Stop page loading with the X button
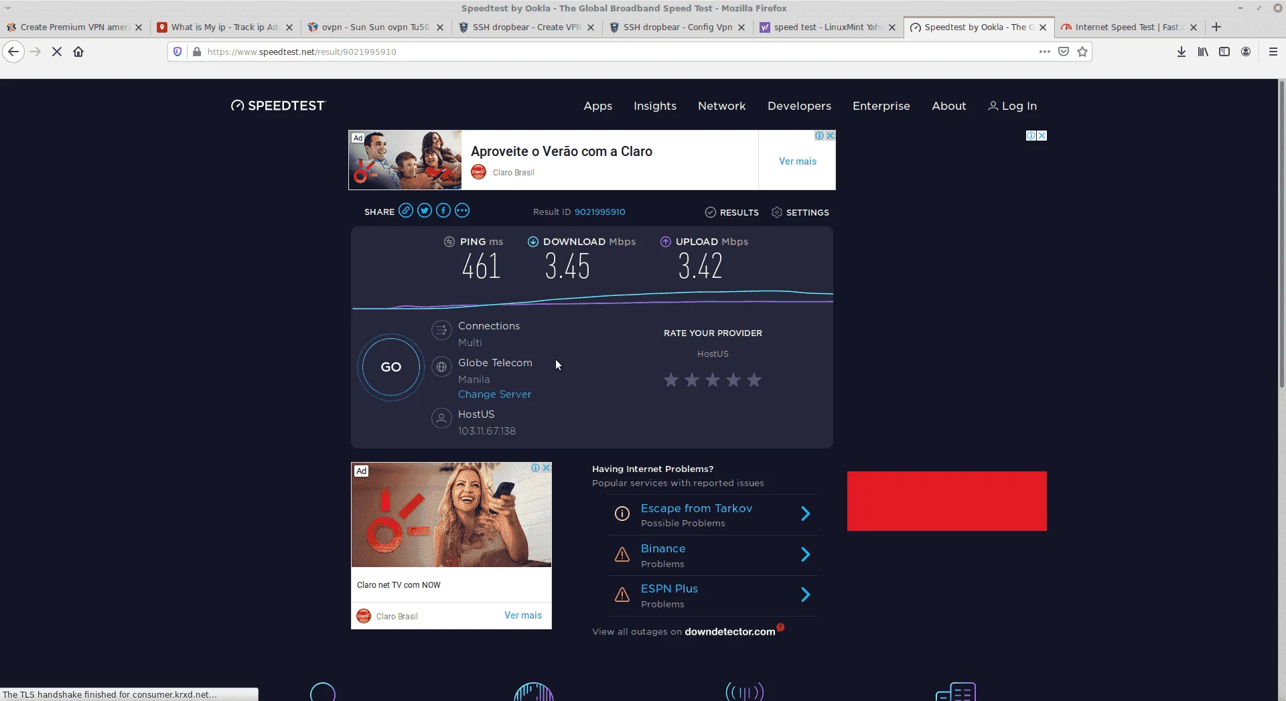Image resolution: width=1286 pixels, height=701 pixels. tap(57, 52)
